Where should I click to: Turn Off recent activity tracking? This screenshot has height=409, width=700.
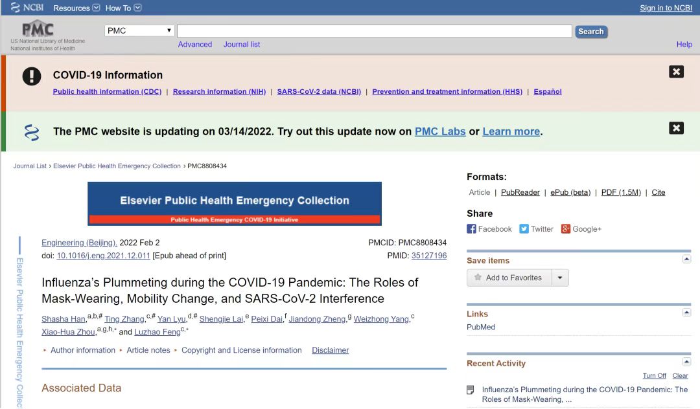click(654, 376)
